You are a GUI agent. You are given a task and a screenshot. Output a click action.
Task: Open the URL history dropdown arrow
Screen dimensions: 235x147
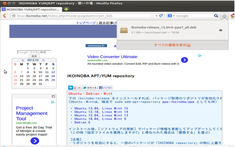pos(157,16)
